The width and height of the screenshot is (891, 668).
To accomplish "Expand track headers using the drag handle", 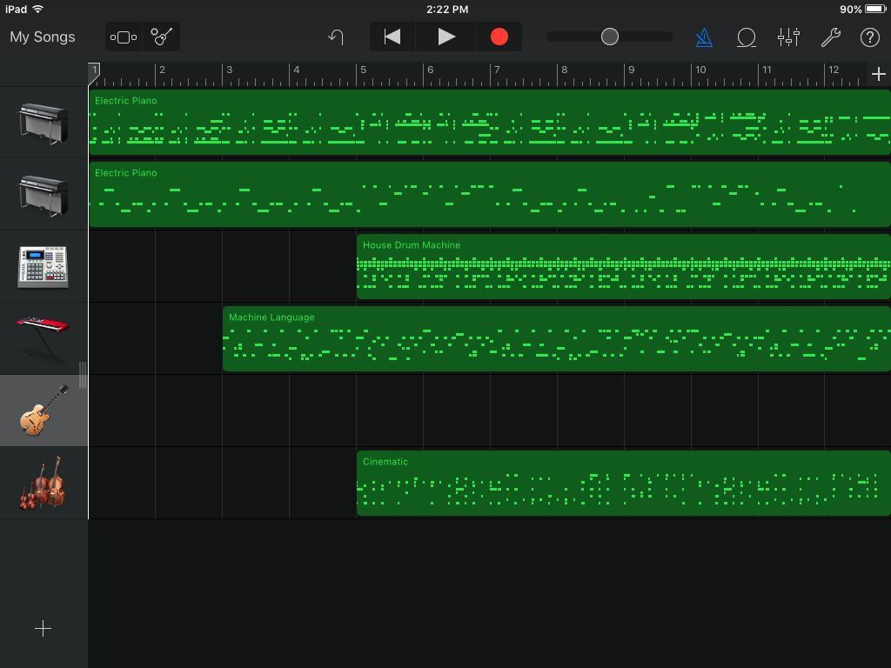I will 83,375.
